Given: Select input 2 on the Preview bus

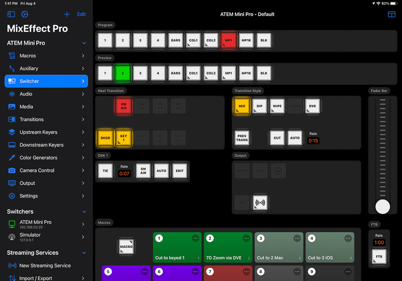Looking at the screenshot, I should pos(123,73).
